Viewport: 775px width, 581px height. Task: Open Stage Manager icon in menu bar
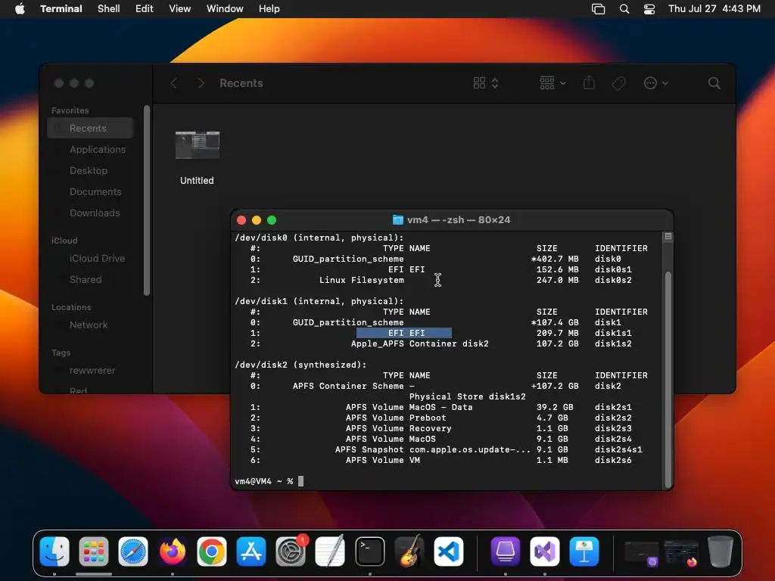[598, 9]
